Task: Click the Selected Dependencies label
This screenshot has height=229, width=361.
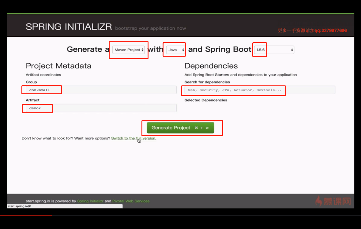Action: pyautogui.click(x=206, y=100)
